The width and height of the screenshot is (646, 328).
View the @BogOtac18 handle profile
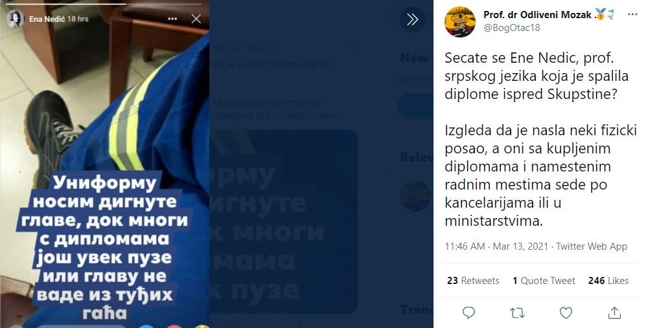click(x=511, y=28)
